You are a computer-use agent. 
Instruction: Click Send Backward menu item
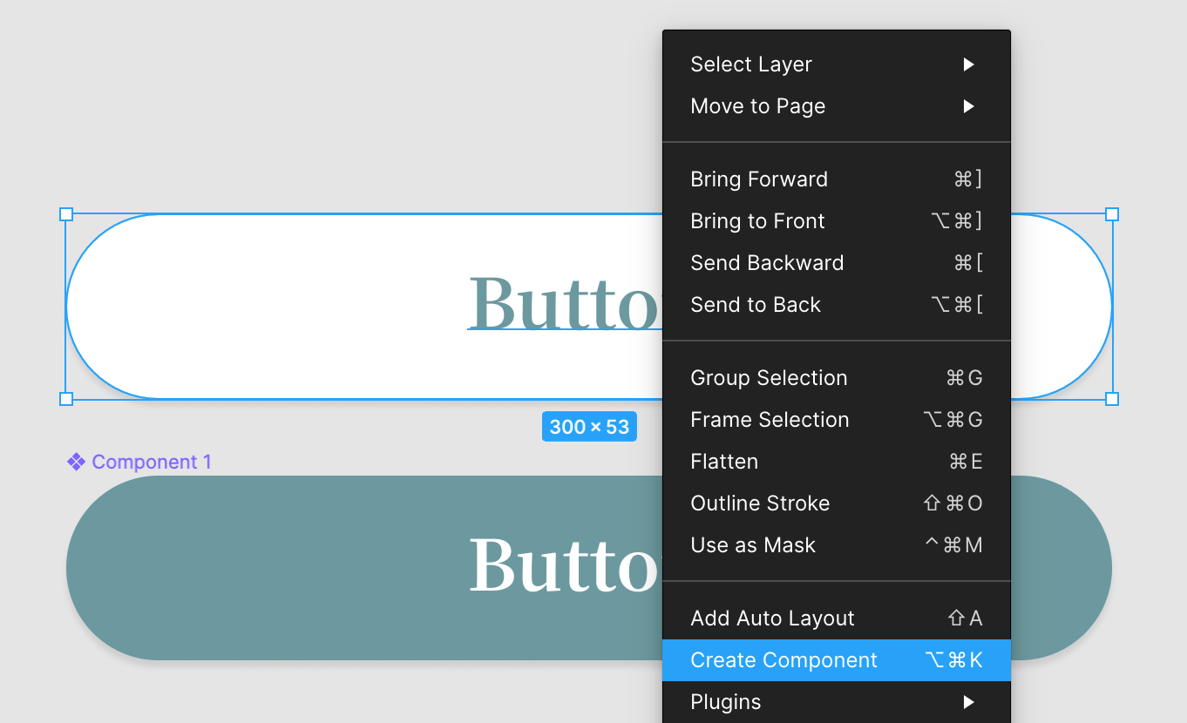(767, 263)
